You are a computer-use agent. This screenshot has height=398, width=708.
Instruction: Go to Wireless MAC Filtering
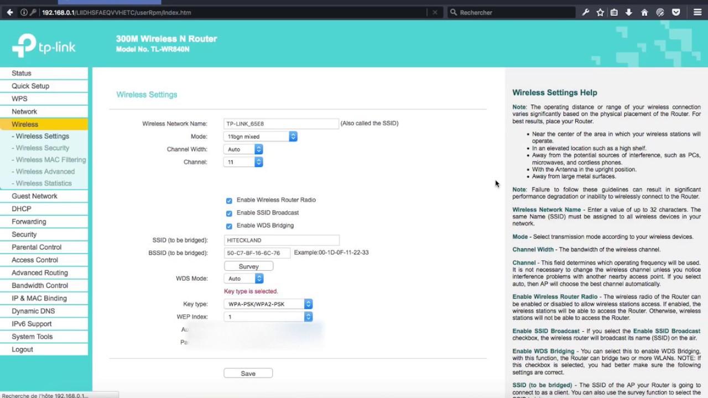click(x=49, y=160)
